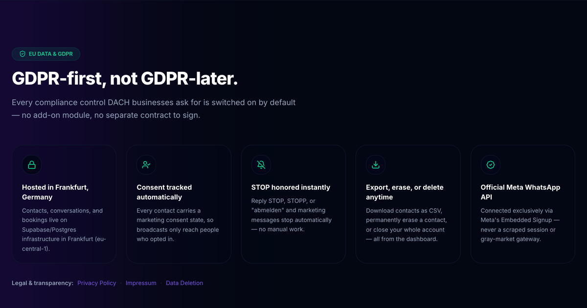Click the lock icon on Frankfurt hosting card

pos(32,165)
